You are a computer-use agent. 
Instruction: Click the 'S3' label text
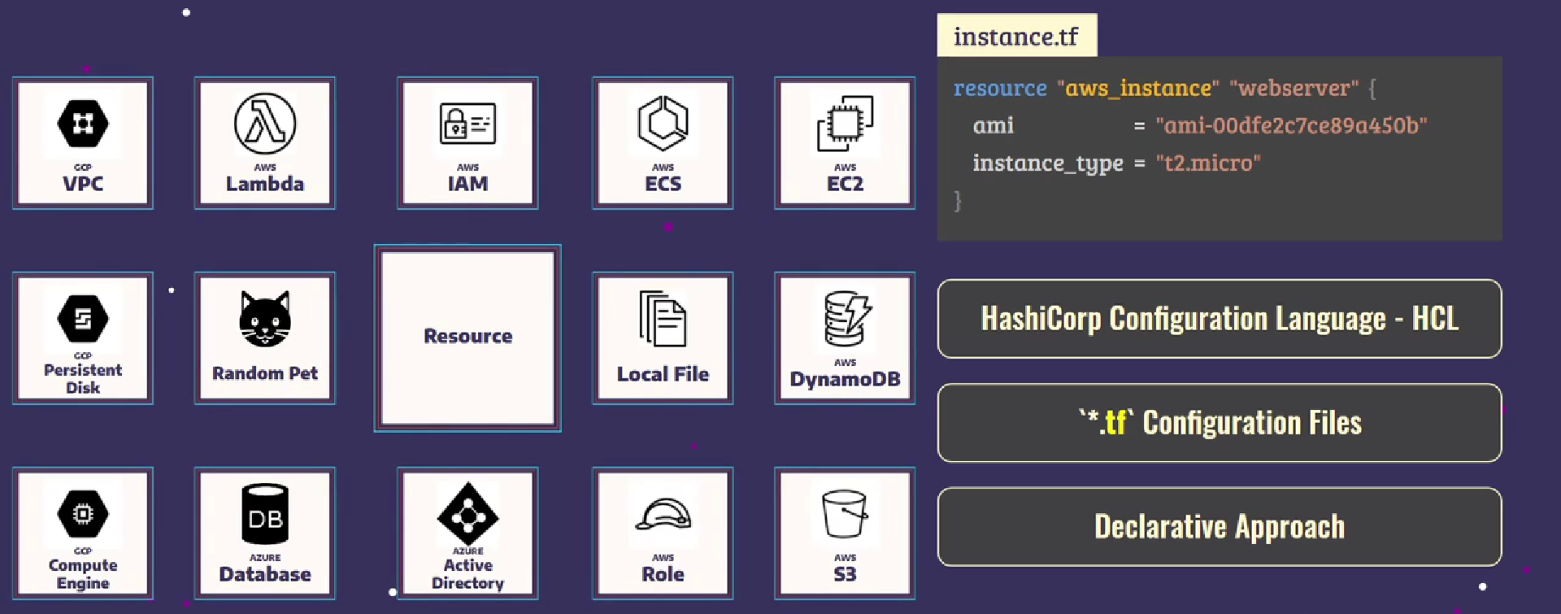845,574
